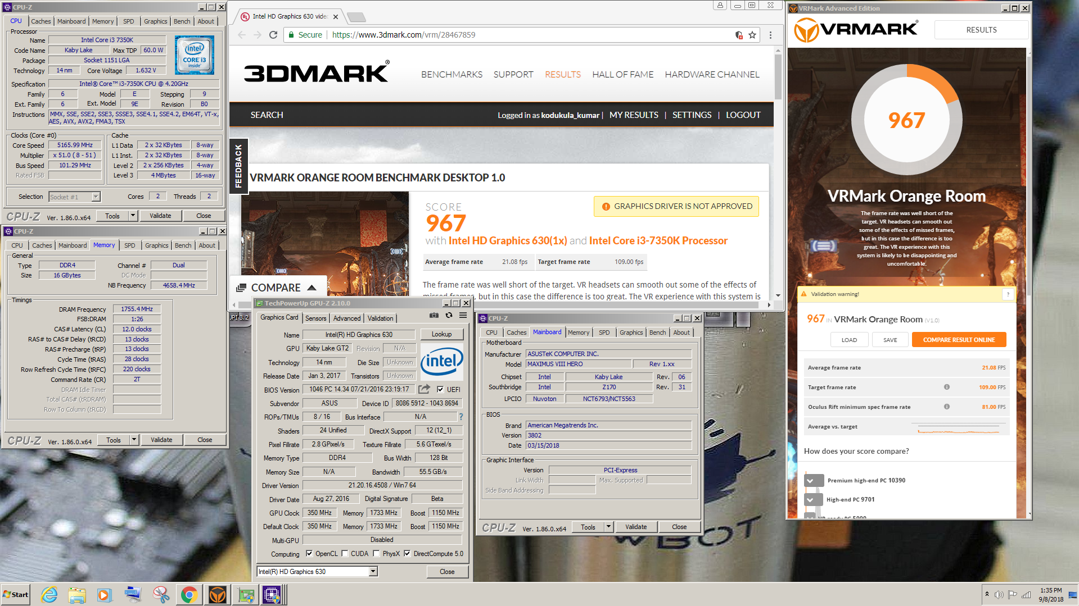
Task: Open the Tools dropdown arrow in Mainboard CPU-Z window
Action: coord(608,527)
